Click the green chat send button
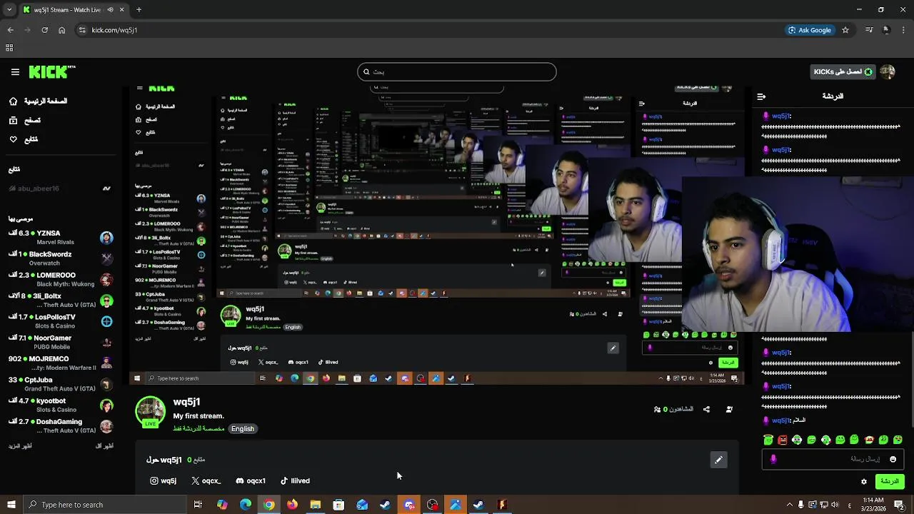Screen dimensions: 914x514 890,482
